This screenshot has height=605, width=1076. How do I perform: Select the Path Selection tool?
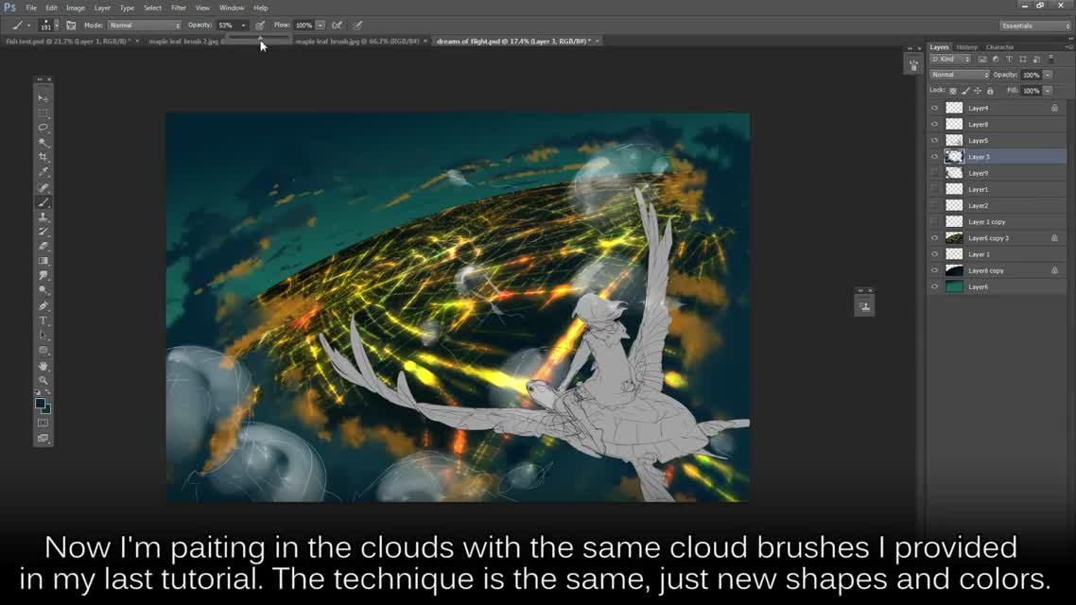click(43, 336)
